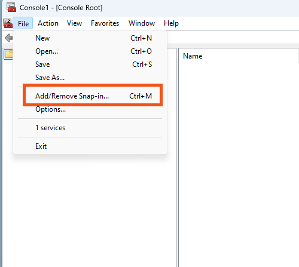Select Save As... in the menu
This screenshot has height=267, width=299.
pyautogui.click(x=90, y=78)
